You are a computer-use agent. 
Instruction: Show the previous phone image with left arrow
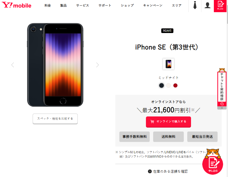coord(13,65)
